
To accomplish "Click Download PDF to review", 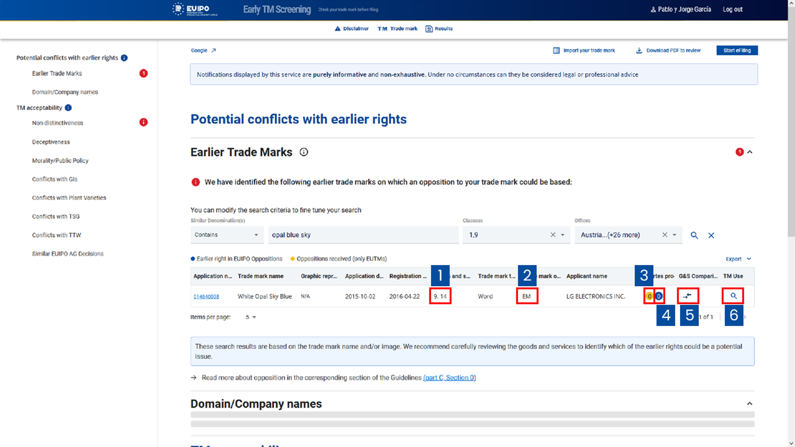I will tap(668, 50).
